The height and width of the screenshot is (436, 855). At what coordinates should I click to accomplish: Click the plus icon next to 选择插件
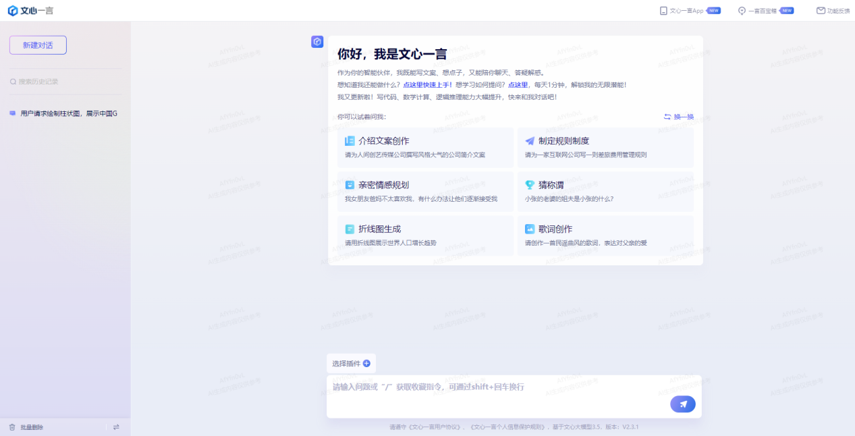pos(366,363)
